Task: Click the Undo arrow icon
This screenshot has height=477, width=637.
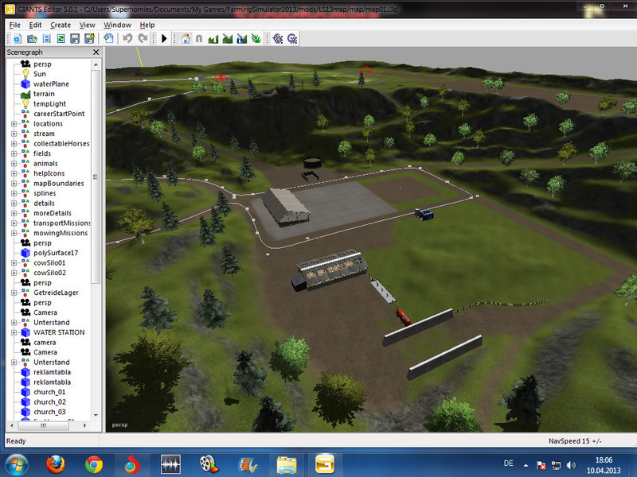Action: tap(127, 39)
